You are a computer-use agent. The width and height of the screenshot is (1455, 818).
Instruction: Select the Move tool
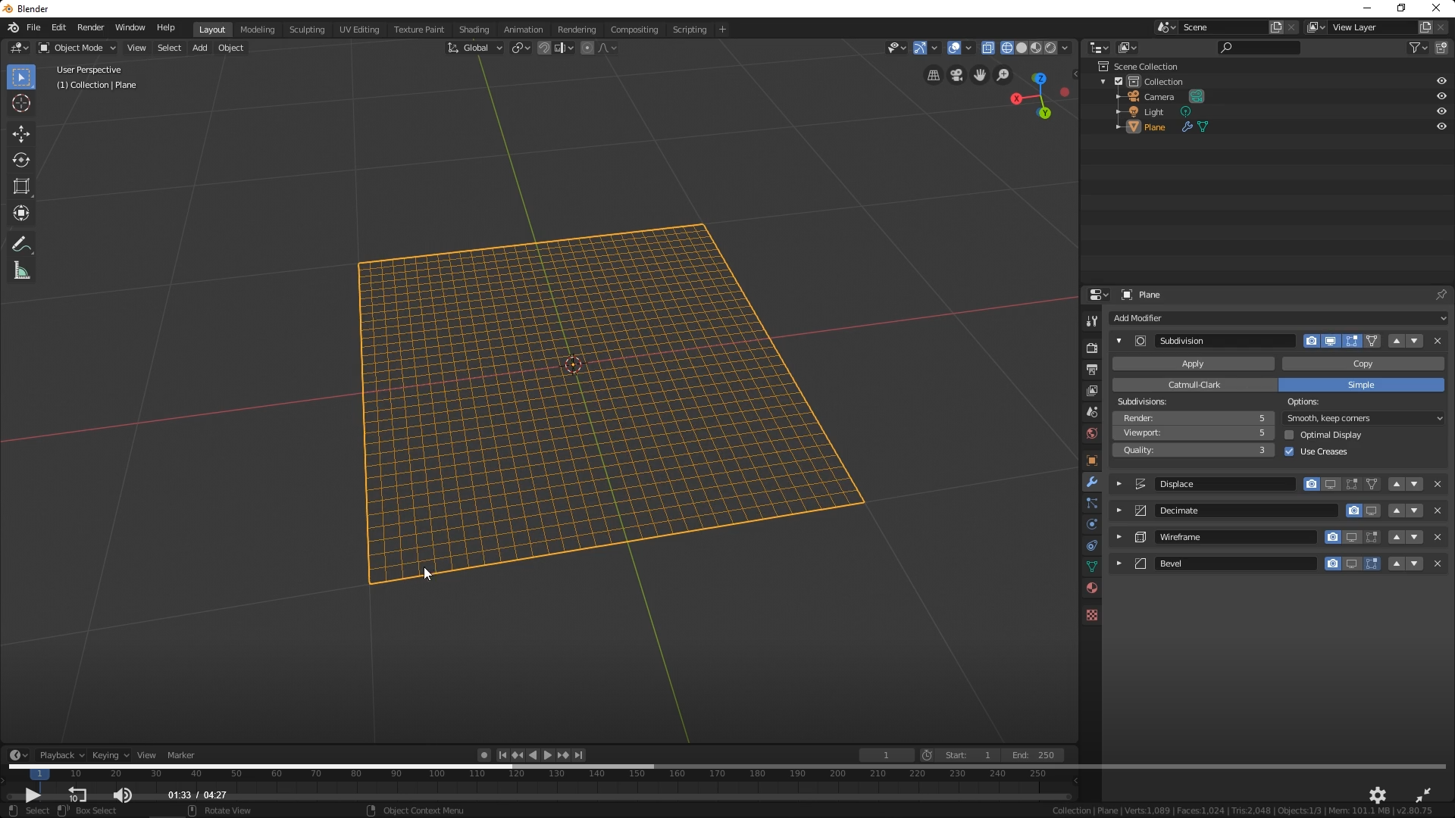21,134
